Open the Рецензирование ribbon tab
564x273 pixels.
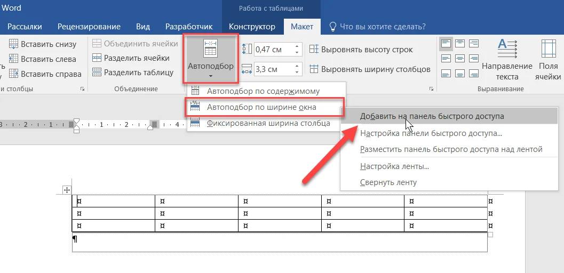point(89,27)
